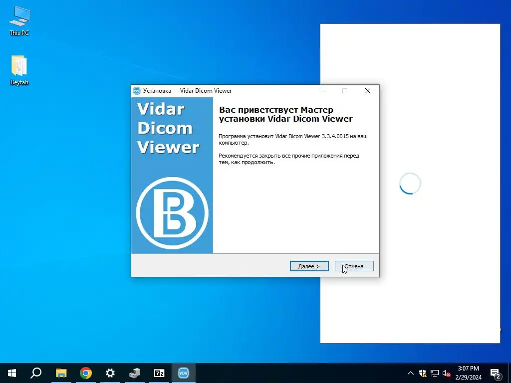The height and width of the screenshot is (383, 511).
Task: Show hidden tray icons chevron
Action: tap(411, 373)
